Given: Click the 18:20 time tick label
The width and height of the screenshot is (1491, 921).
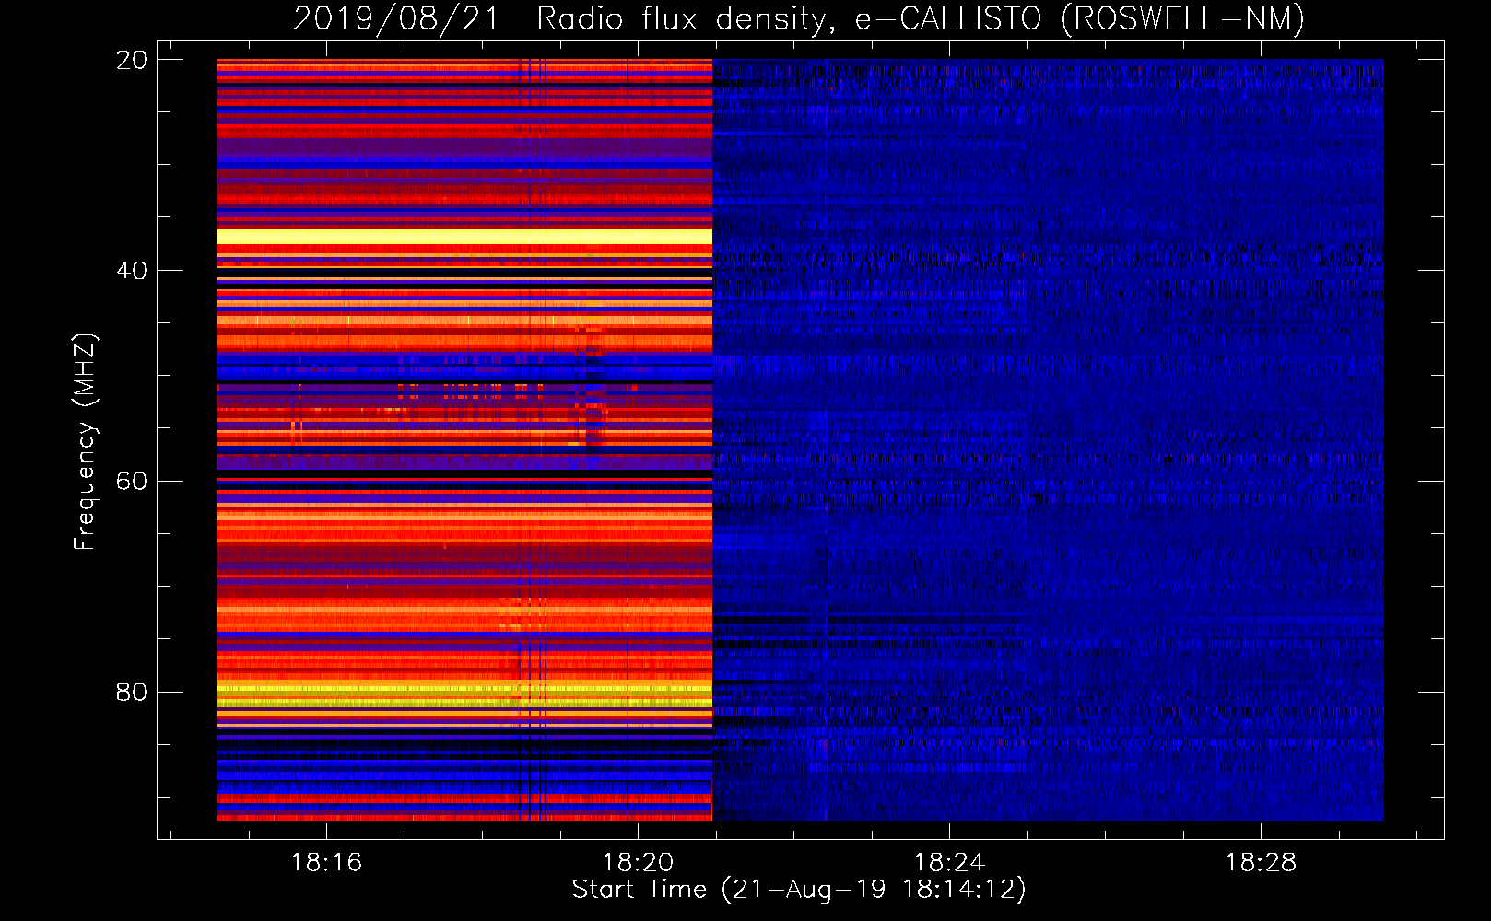Looking at the screenshot, I should (x=638, y=863).
